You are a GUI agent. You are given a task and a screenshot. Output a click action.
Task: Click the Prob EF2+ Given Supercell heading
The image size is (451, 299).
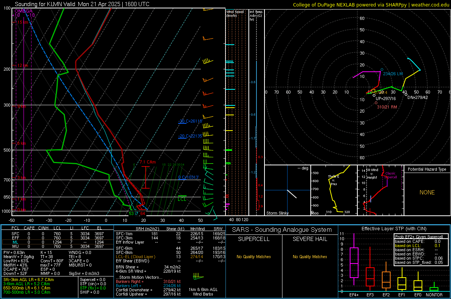[x=419, y=237]
